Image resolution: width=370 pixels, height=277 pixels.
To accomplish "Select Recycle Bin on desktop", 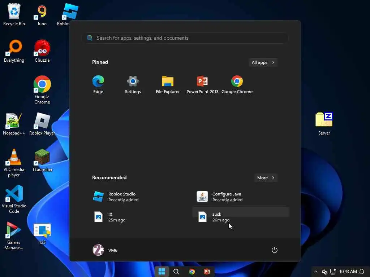I will (x=14, y=14).
